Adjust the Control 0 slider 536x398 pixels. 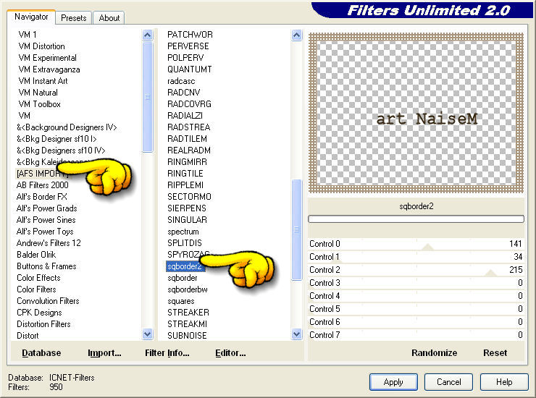[x=416, y=244]
